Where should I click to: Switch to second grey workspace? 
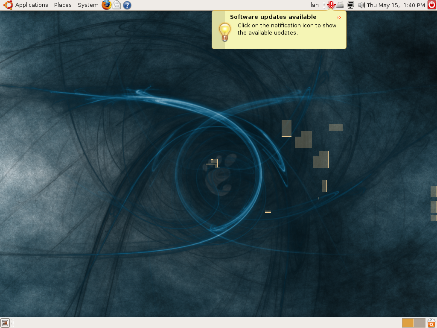click(x=420, y=323)
